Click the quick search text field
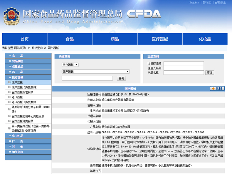232x174 pixels. [x=87, y=78]
